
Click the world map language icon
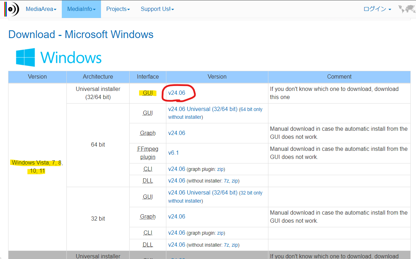click(407, 9)
